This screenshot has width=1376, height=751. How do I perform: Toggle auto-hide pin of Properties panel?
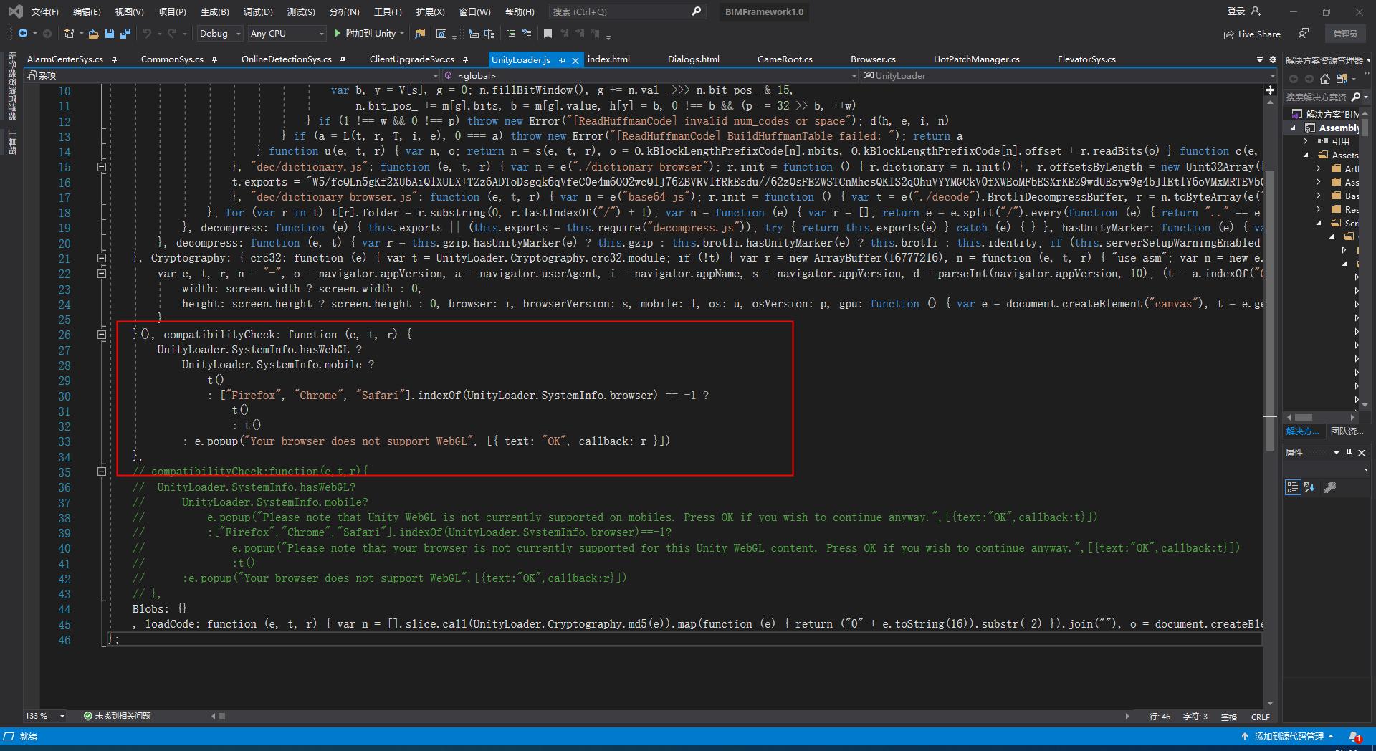1349,452
